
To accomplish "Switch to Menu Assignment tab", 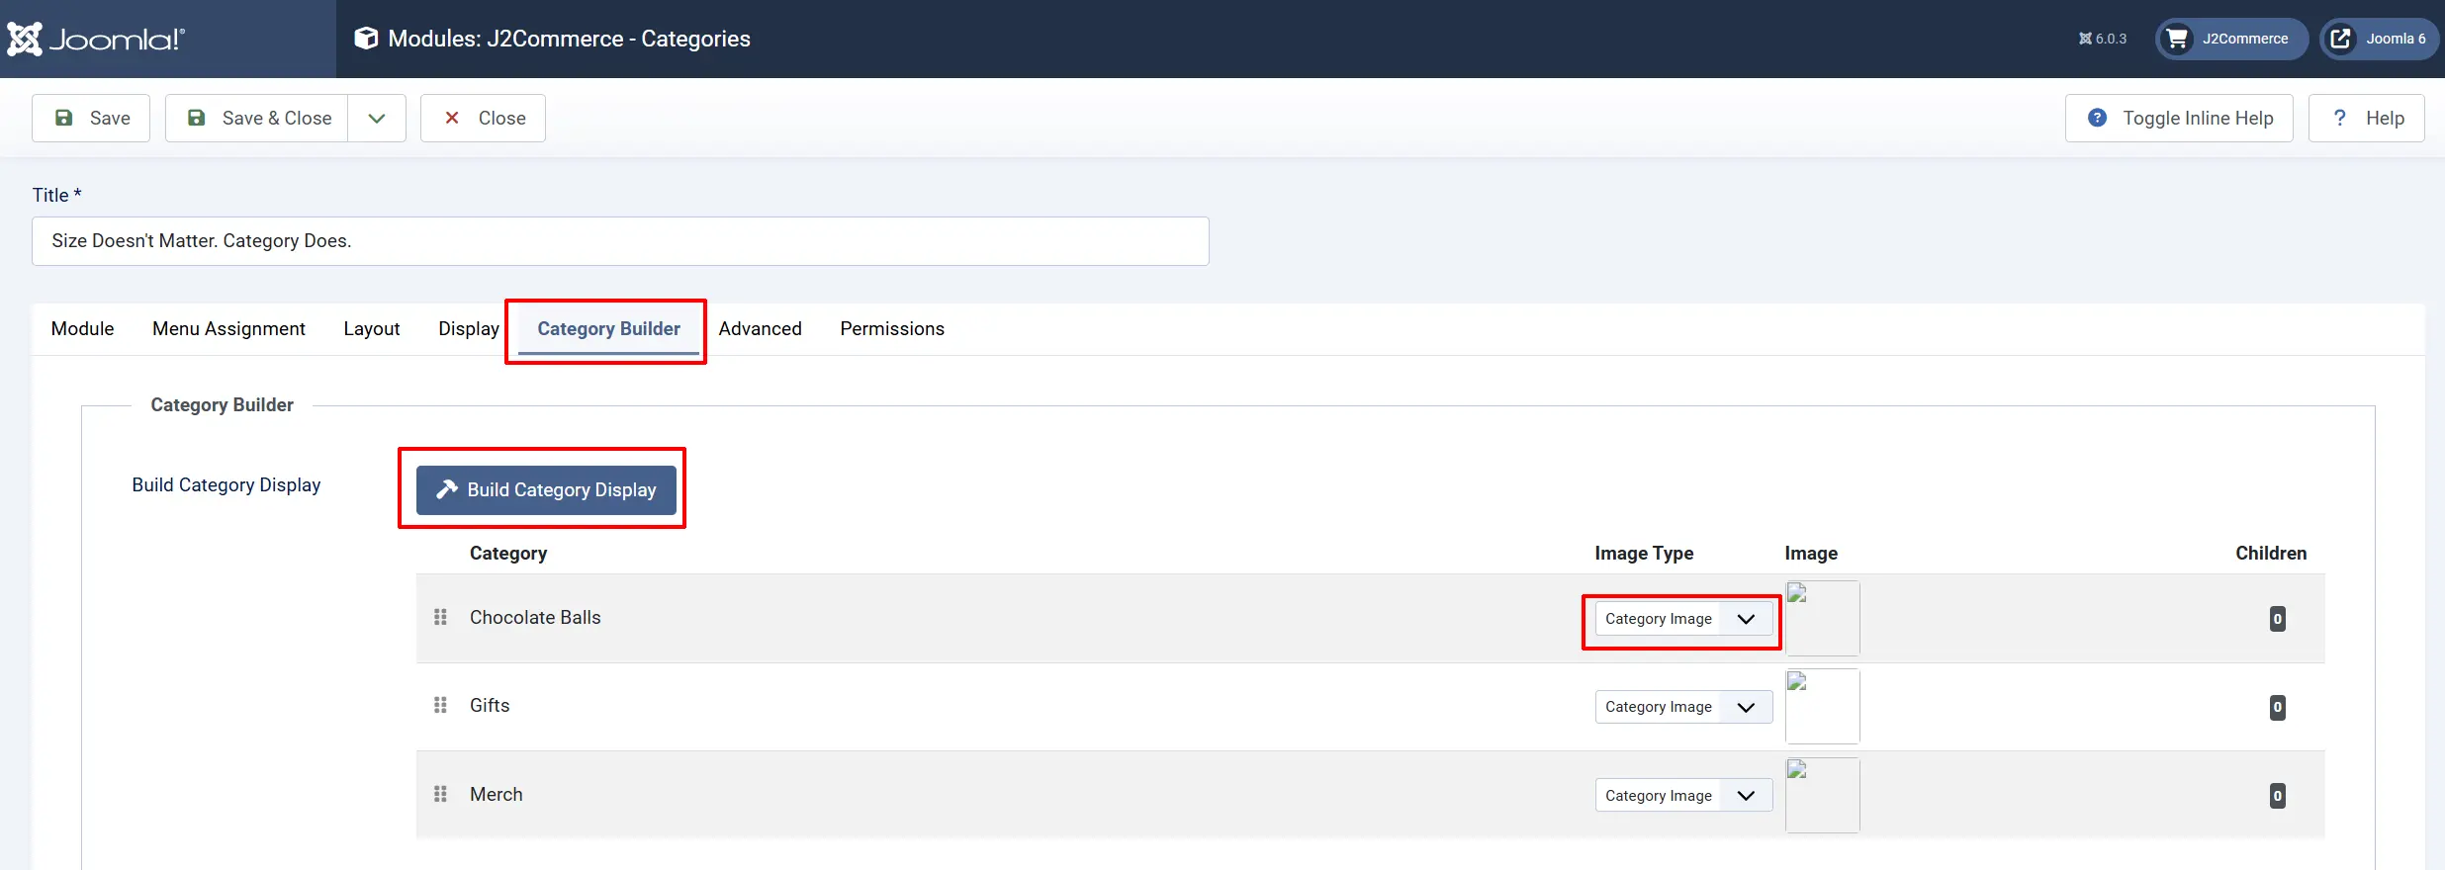I will tap(228, 328).
